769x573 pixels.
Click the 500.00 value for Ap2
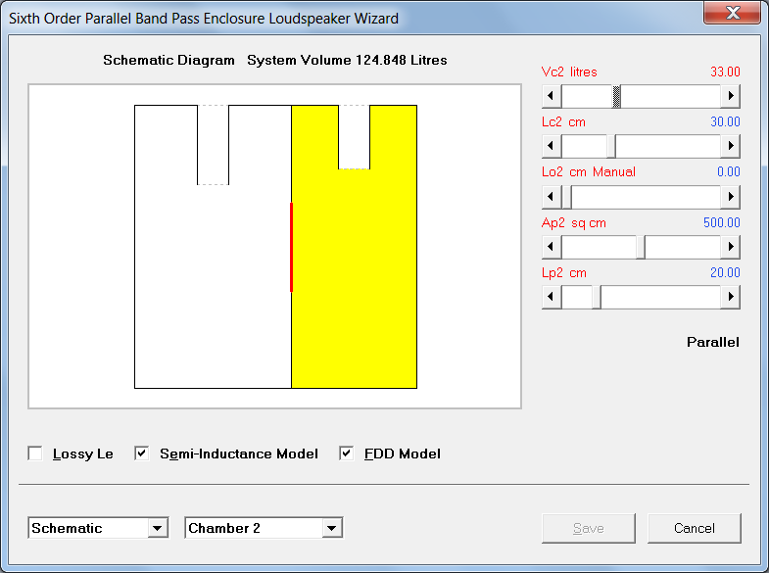click(x=721, y=223)
